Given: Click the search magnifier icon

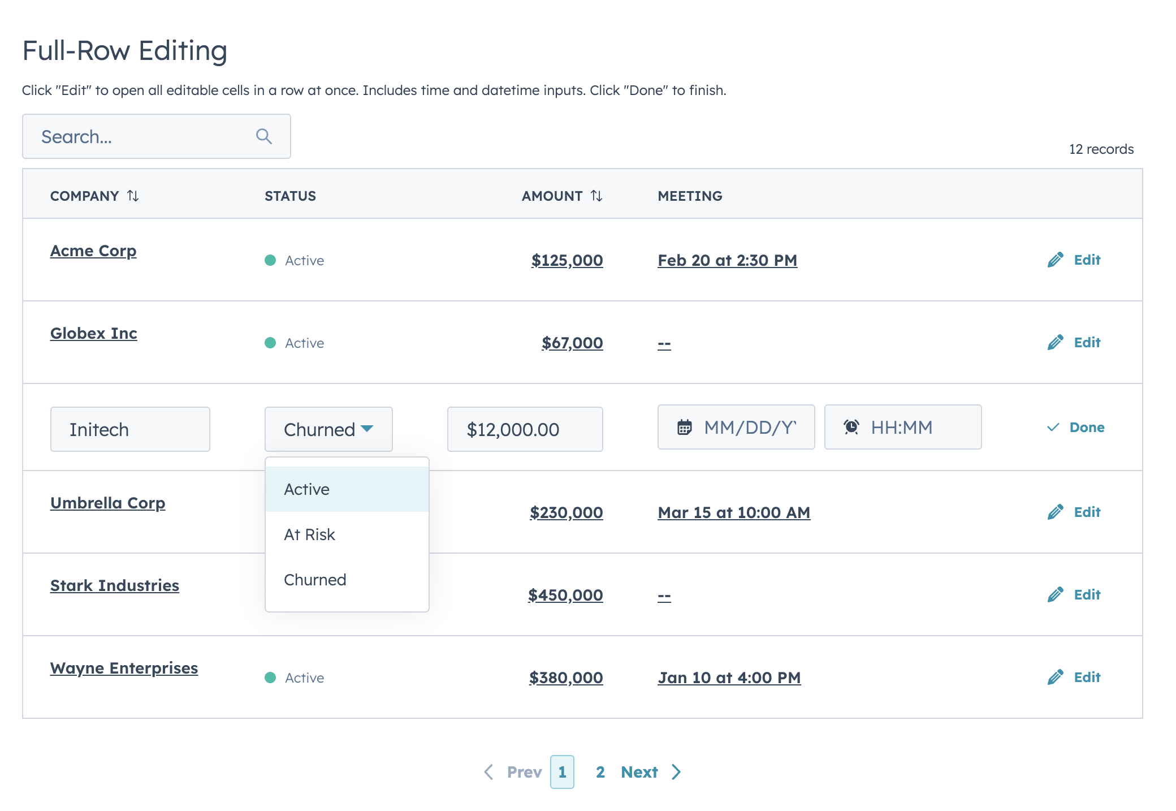Looking at the screenshot, I should 264,136.
